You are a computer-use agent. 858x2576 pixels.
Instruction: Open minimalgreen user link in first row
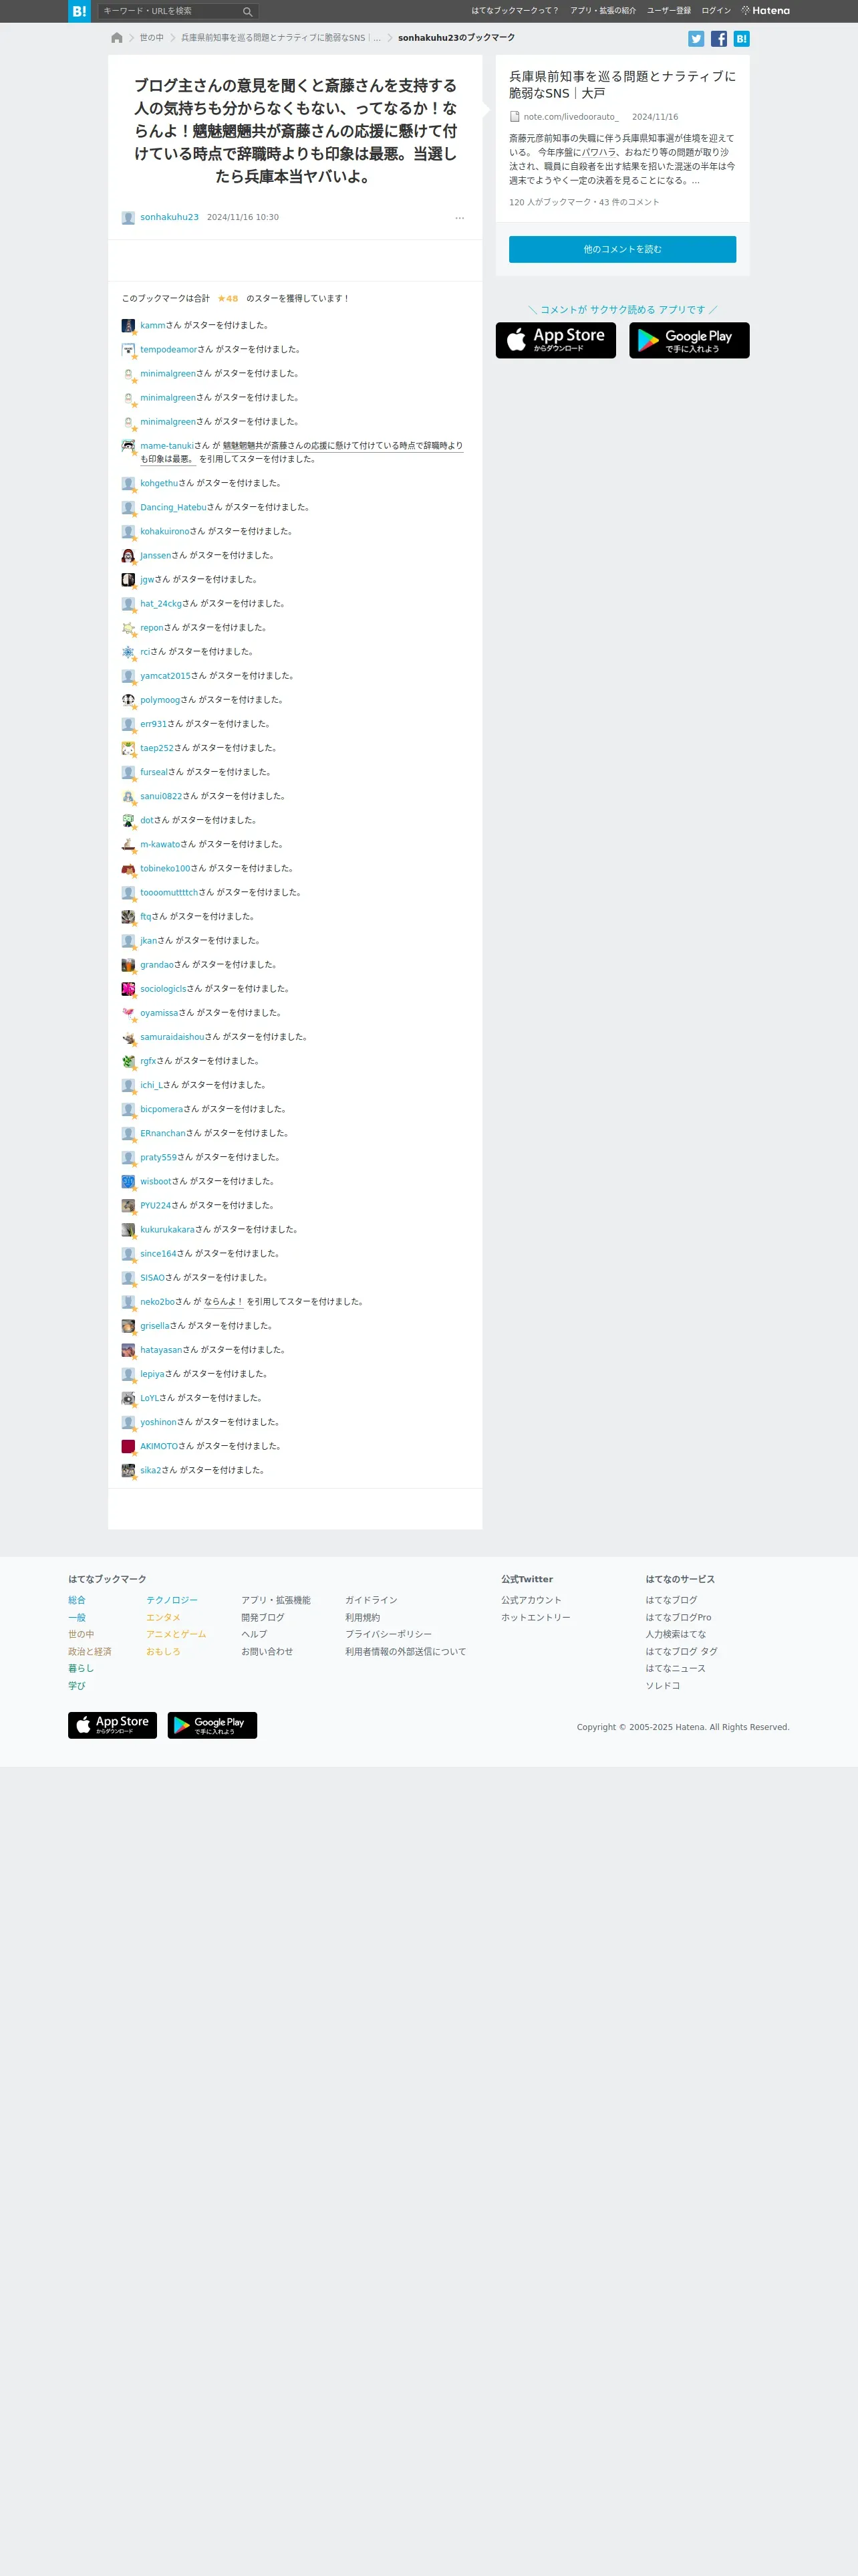[168, 374]
